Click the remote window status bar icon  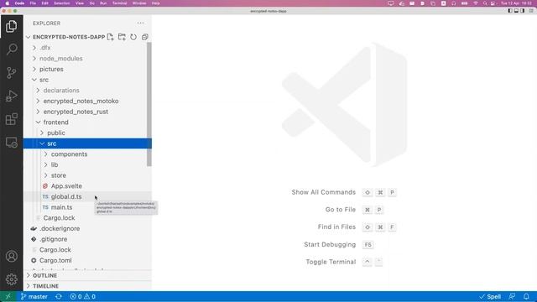click(x=8, y=296)
